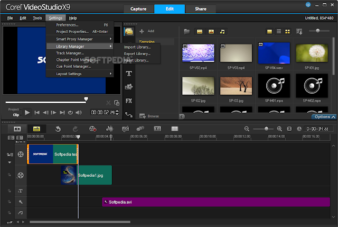Open Record/Capture option

click(x=93, y=129)
